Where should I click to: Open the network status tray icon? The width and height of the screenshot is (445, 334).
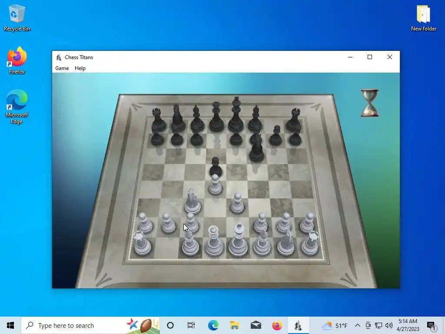[x=379, y=325]
